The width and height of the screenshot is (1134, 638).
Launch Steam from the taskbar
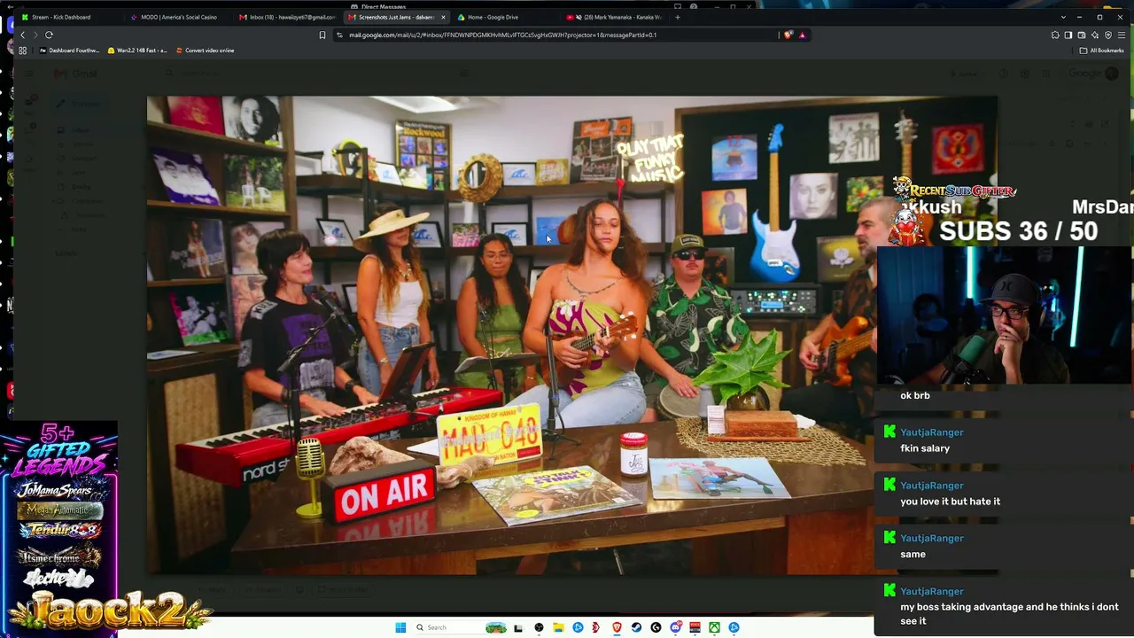coord(636,627)
